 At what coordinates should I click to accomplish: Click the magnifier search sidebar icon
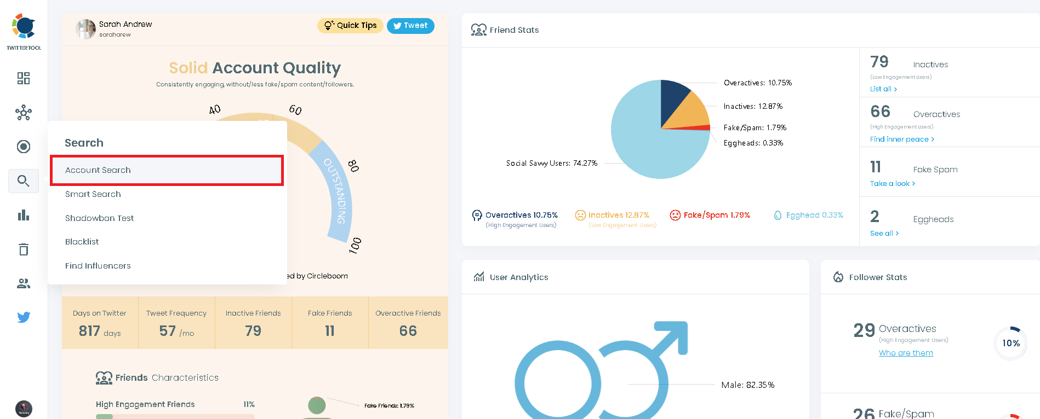pos(24,181)
